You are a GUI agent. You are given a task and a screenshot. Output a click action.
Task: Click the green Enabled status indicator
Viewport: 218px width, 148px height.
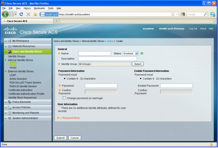142,54
